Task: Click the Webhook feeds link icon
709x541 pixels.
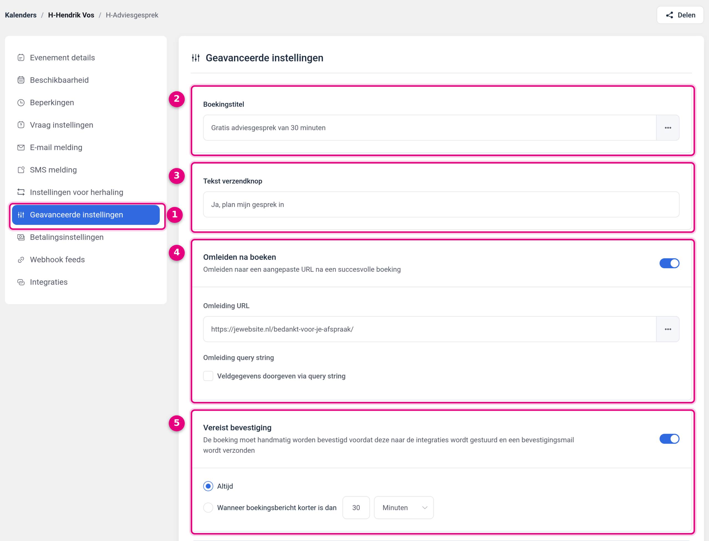Action: [x=21, y=259]
